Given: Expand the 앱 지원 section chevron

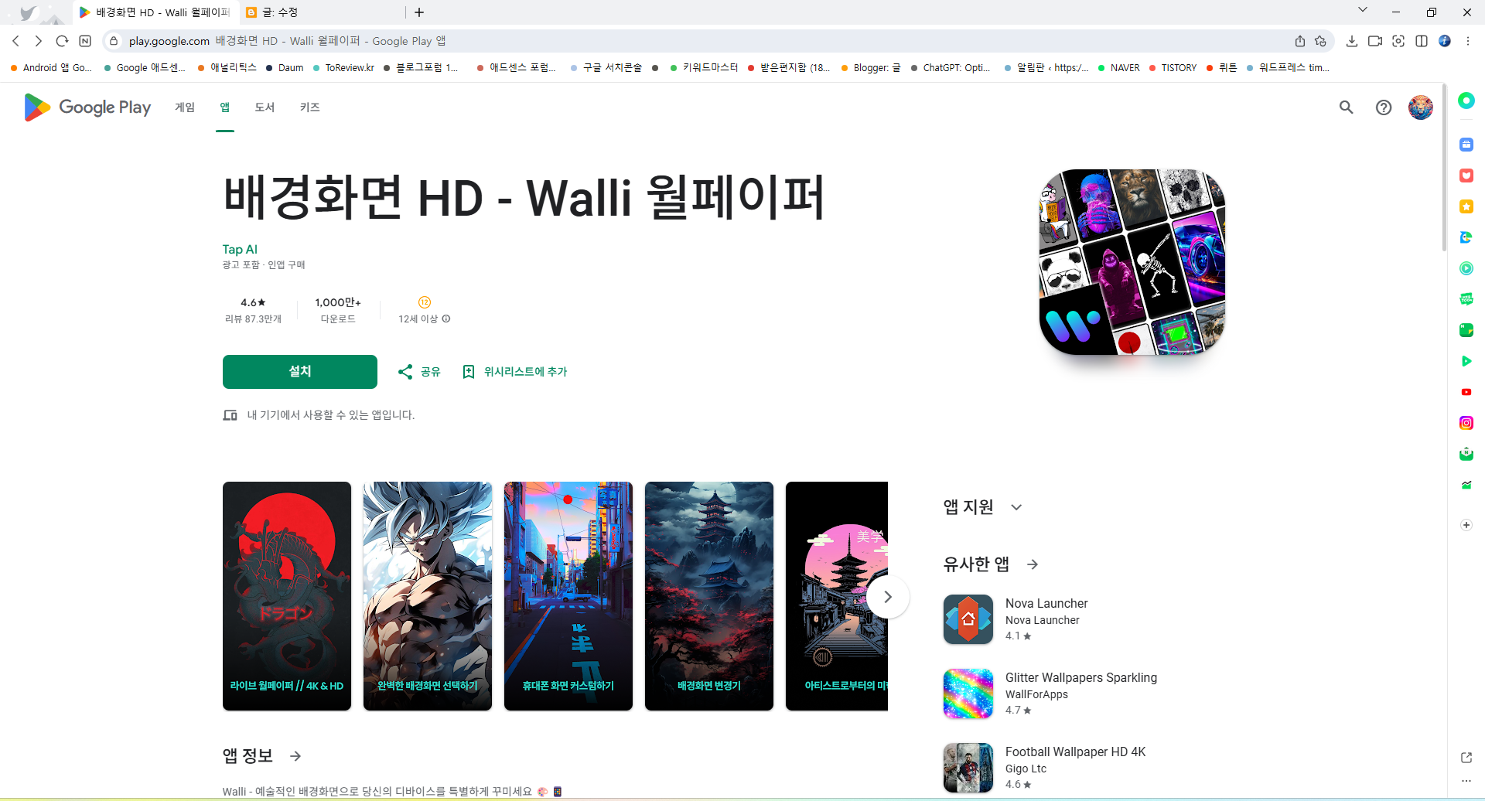Looking at the screenshot, I should pyautogui.click(x=1016, y=507).
